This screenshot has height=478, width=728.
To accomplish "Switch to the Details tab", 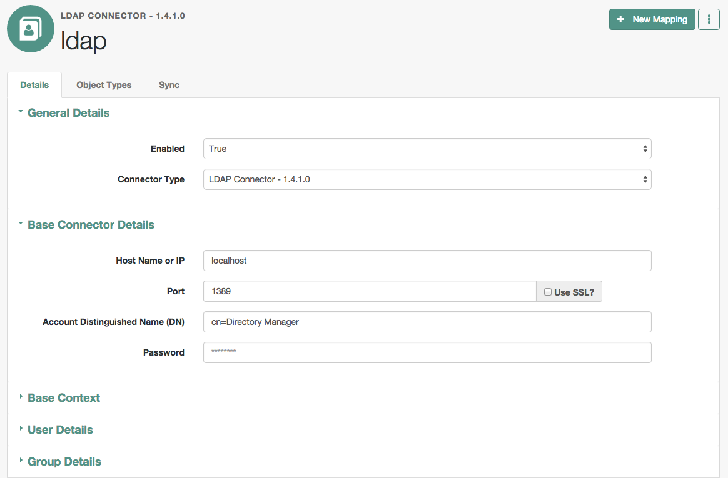I will pos(34,85).
